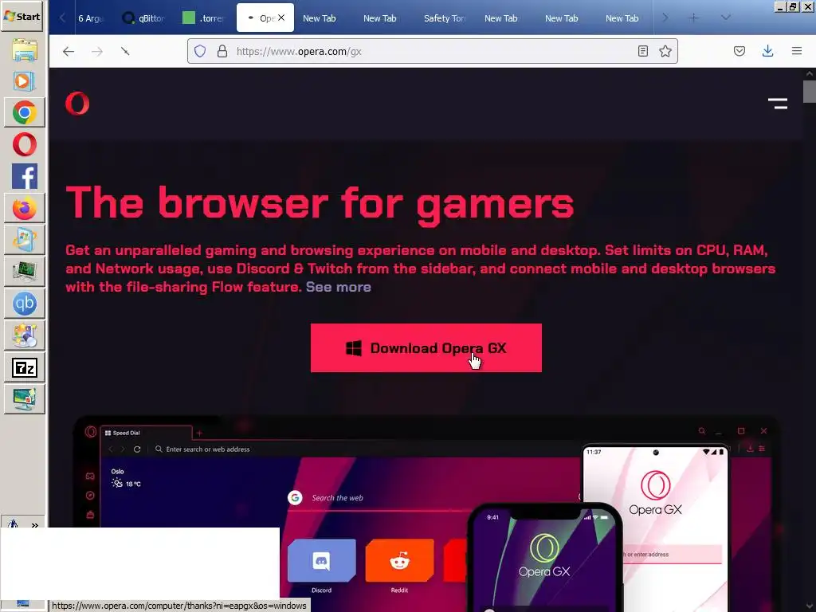This screenshot has width=816, height=612.
Task: Click the page vertical scrollbar thumb
Action: pos(810,92)
